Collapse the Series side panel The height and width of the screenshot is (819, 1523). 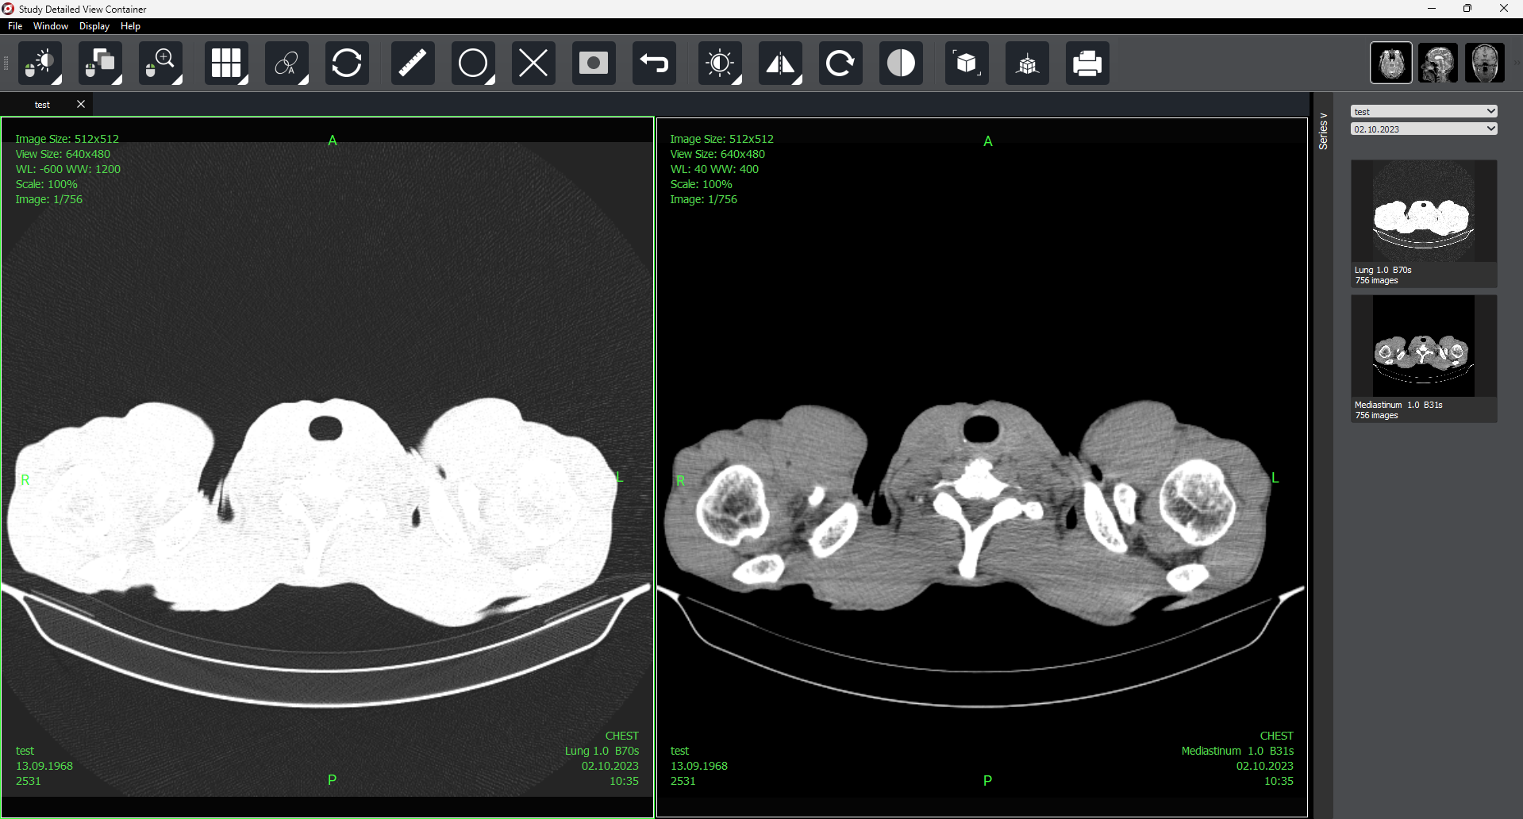point(1323,131)
